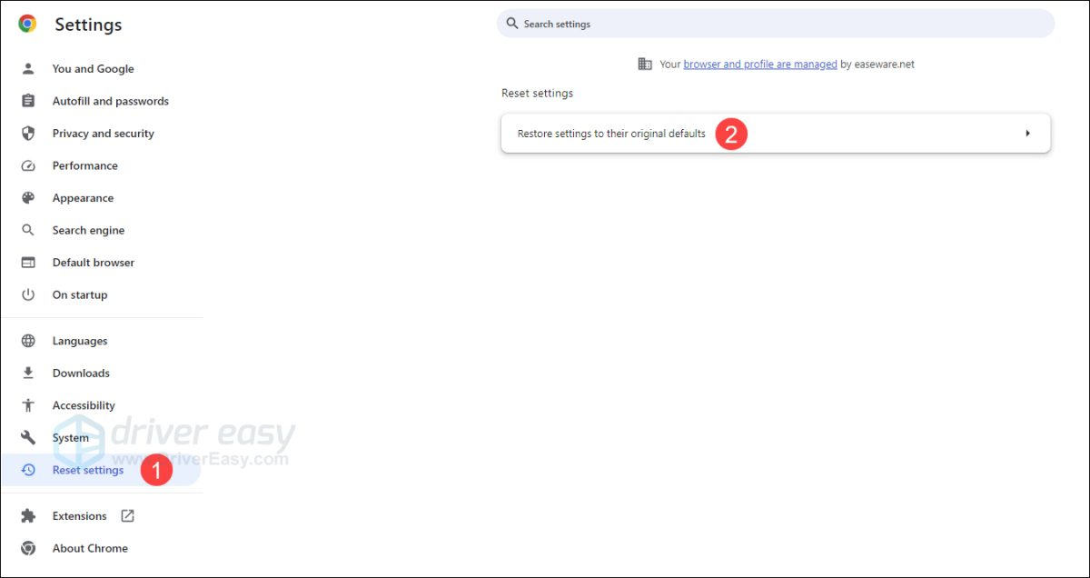Click the Performance gauge icon

coord(28,166)
